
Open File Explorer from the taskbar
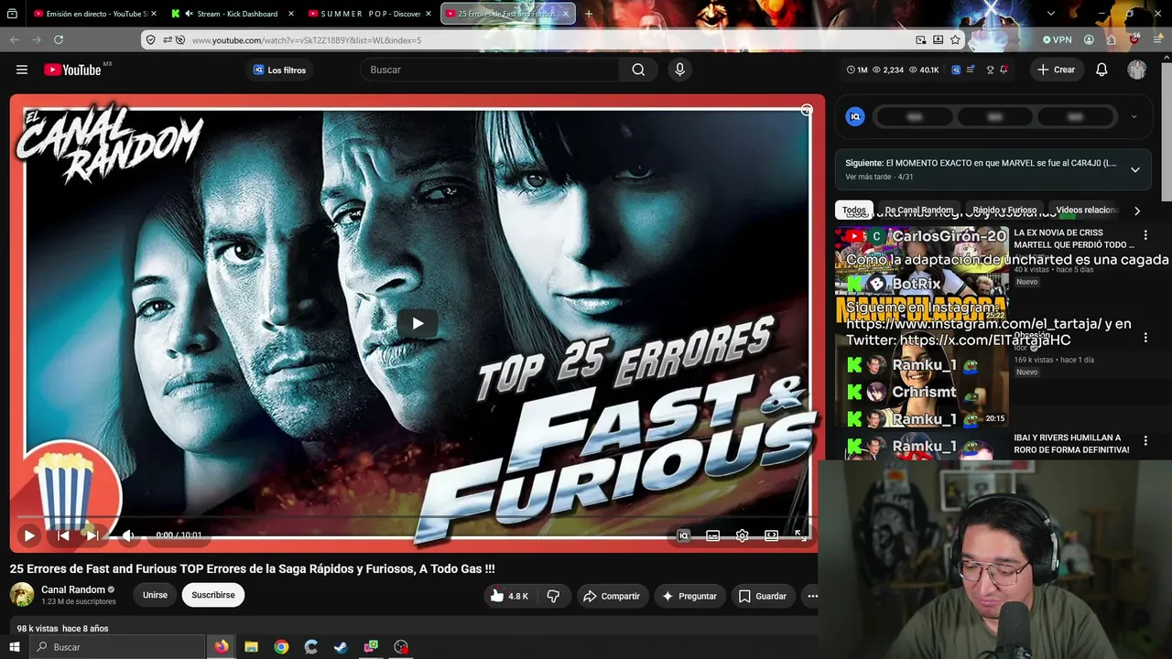click(x=251, y=647)
